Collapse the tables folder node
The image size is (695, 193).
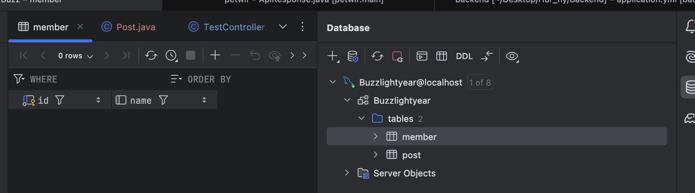coord(361,118)
